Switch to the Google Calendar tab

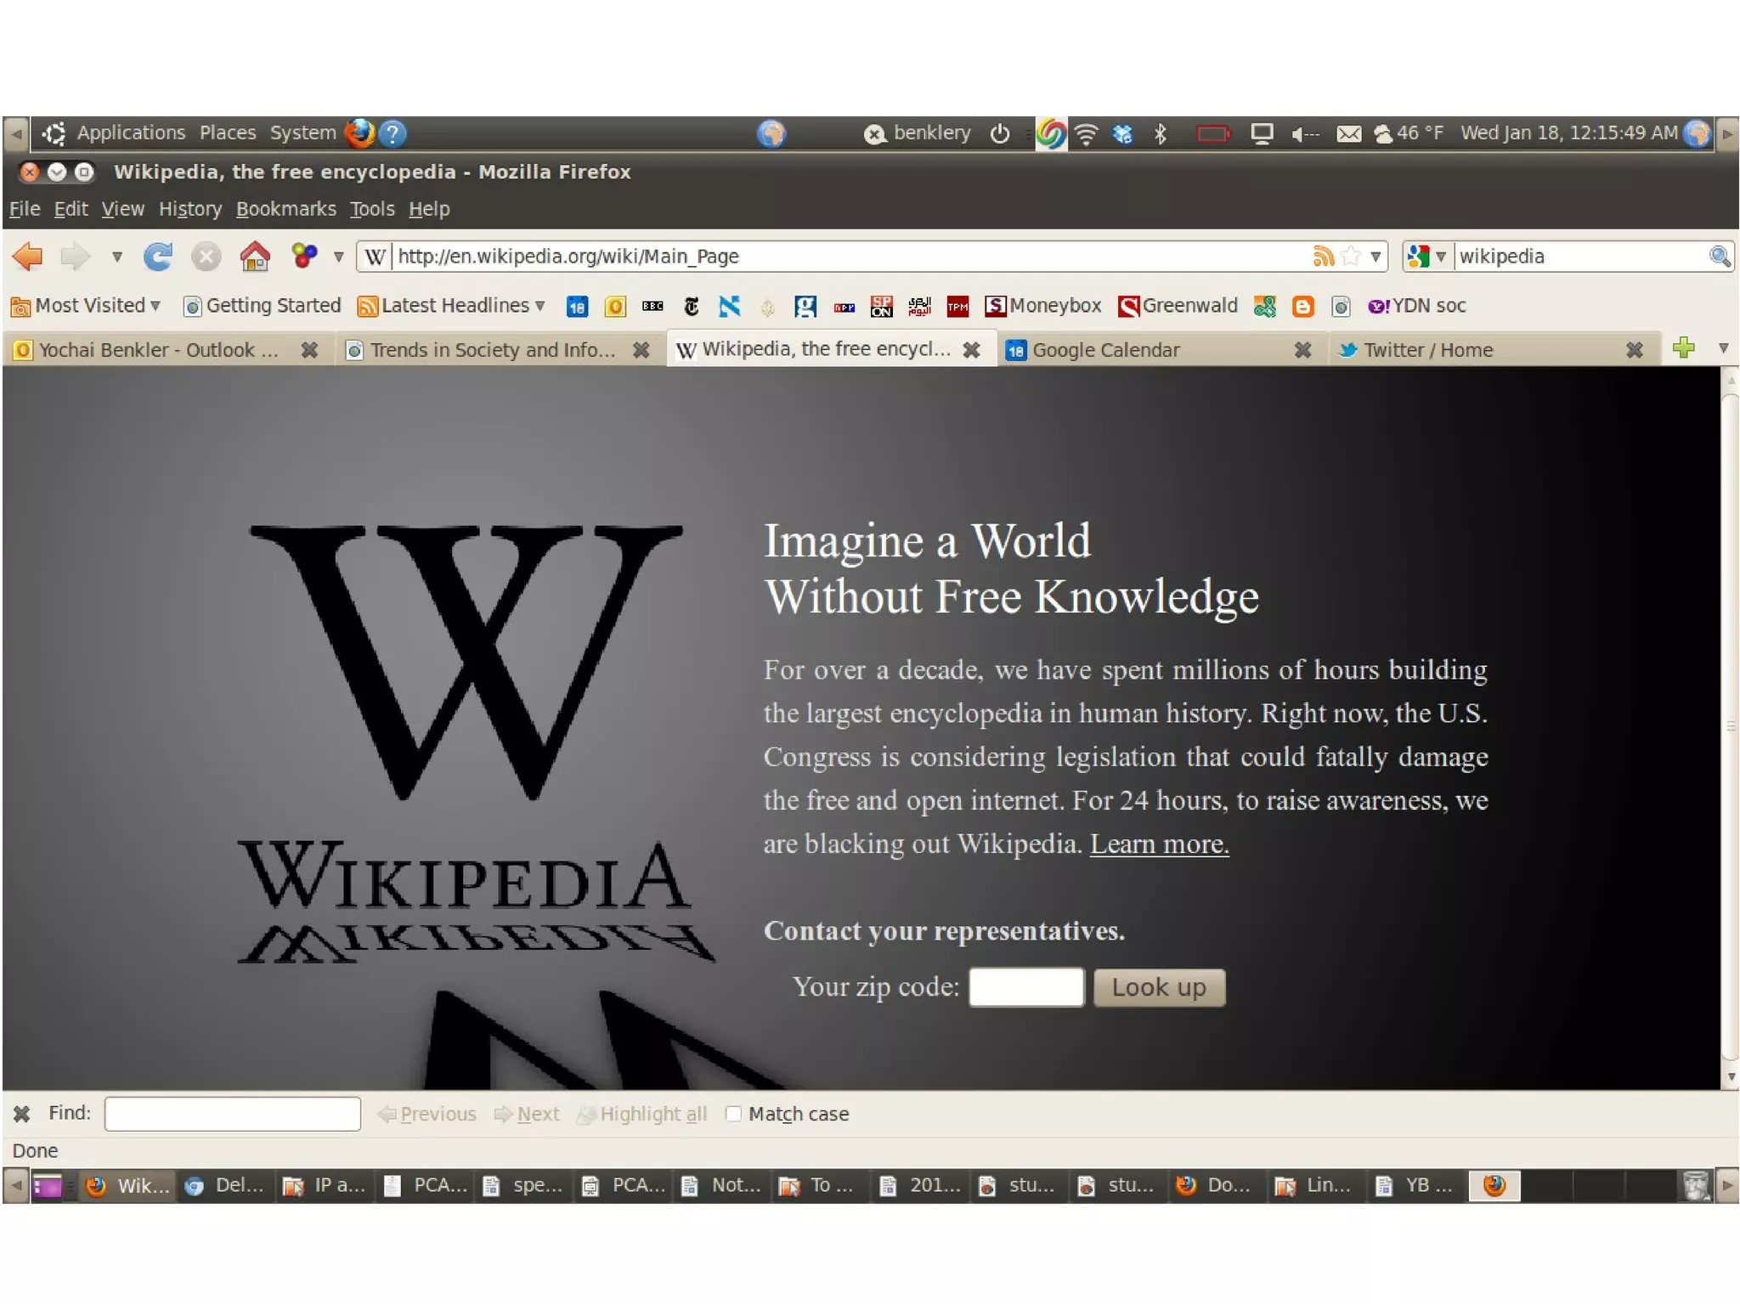pyautogui.click(x=1104, y=350)
